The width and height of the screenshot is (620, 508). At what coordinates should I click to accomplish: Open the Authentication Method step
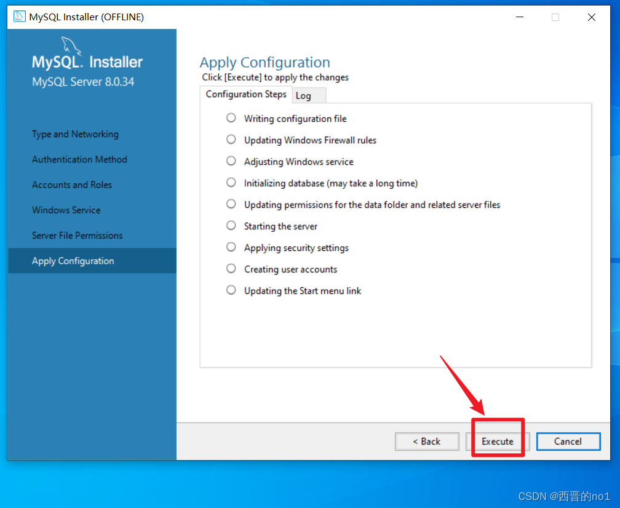pyautogui.click(x=79, y=159)
